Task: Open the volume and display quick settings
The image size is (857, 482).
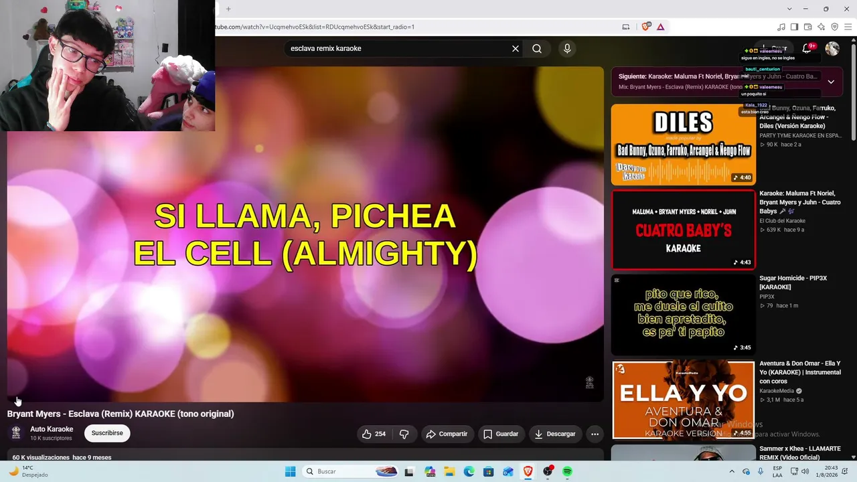Action: pyautogui.click(x=801, y=471)
